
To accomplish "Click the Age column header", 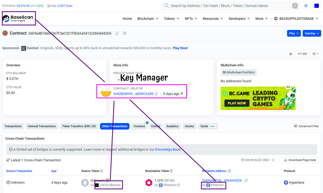I will [54, 171].
